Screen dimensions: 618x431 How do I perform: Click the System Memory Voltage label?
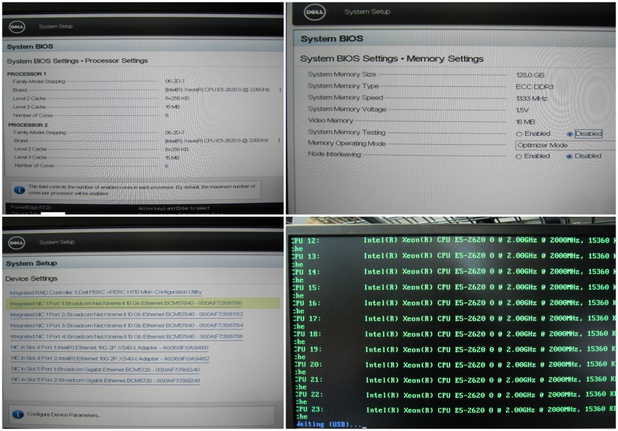pos(347,109)
